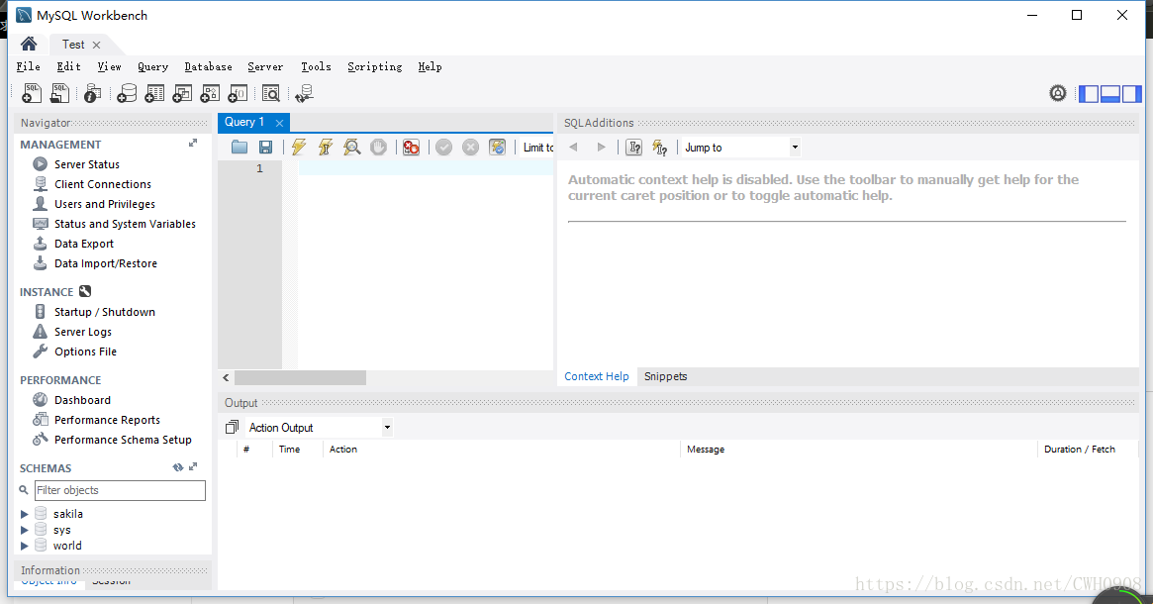The width and height of the screenshot is (1153, 604).
Task: Copy Action Output entries icon
Action: click(x=232, y=427)
